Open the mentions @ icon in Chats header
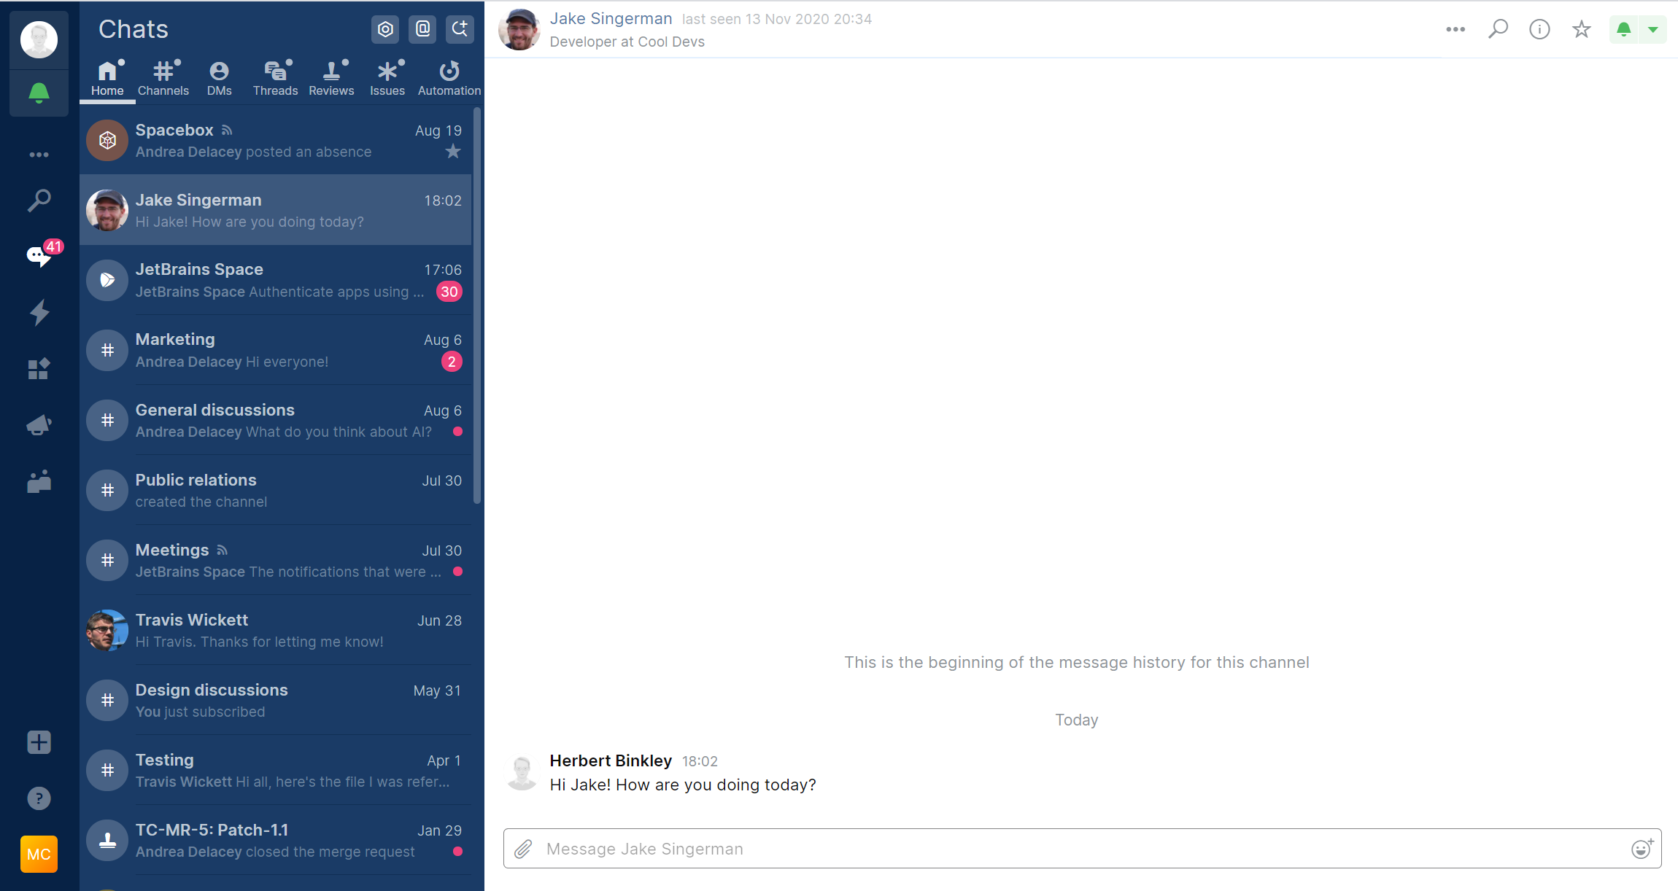Viewport: 1678px width, 891px height. point(422,29)
